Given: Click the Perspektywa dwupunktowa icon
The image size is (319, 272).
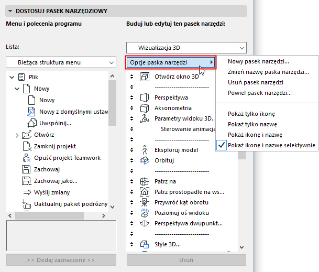Looking at the screenshot, I should coord(145,223).
